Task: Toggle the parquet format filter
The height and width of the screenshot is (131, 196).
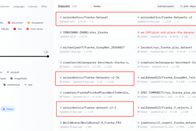Action: pyautogui.click(x=13, y=72)
